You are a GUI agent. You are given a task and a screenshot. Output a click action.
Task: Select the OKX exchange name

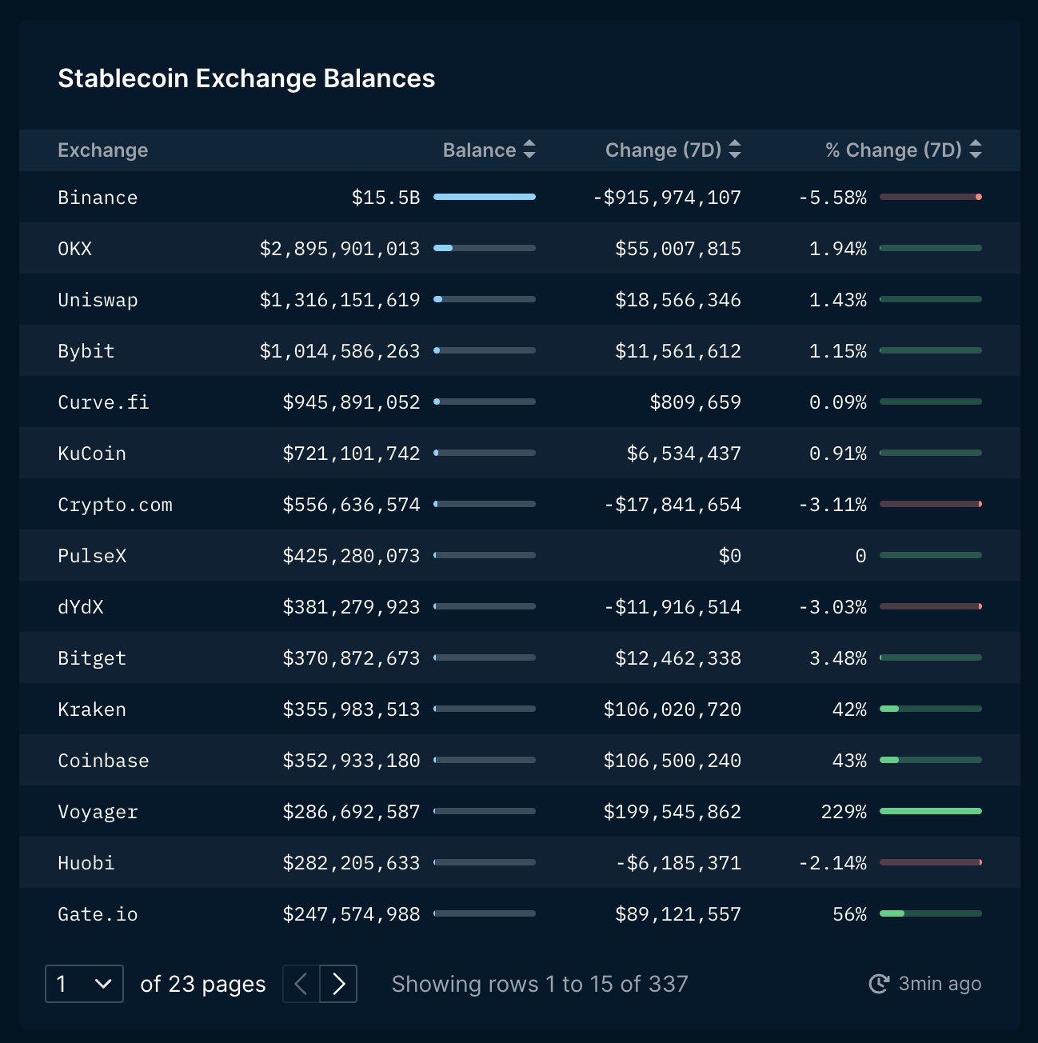pyautogui.click(x=74, y=249)
